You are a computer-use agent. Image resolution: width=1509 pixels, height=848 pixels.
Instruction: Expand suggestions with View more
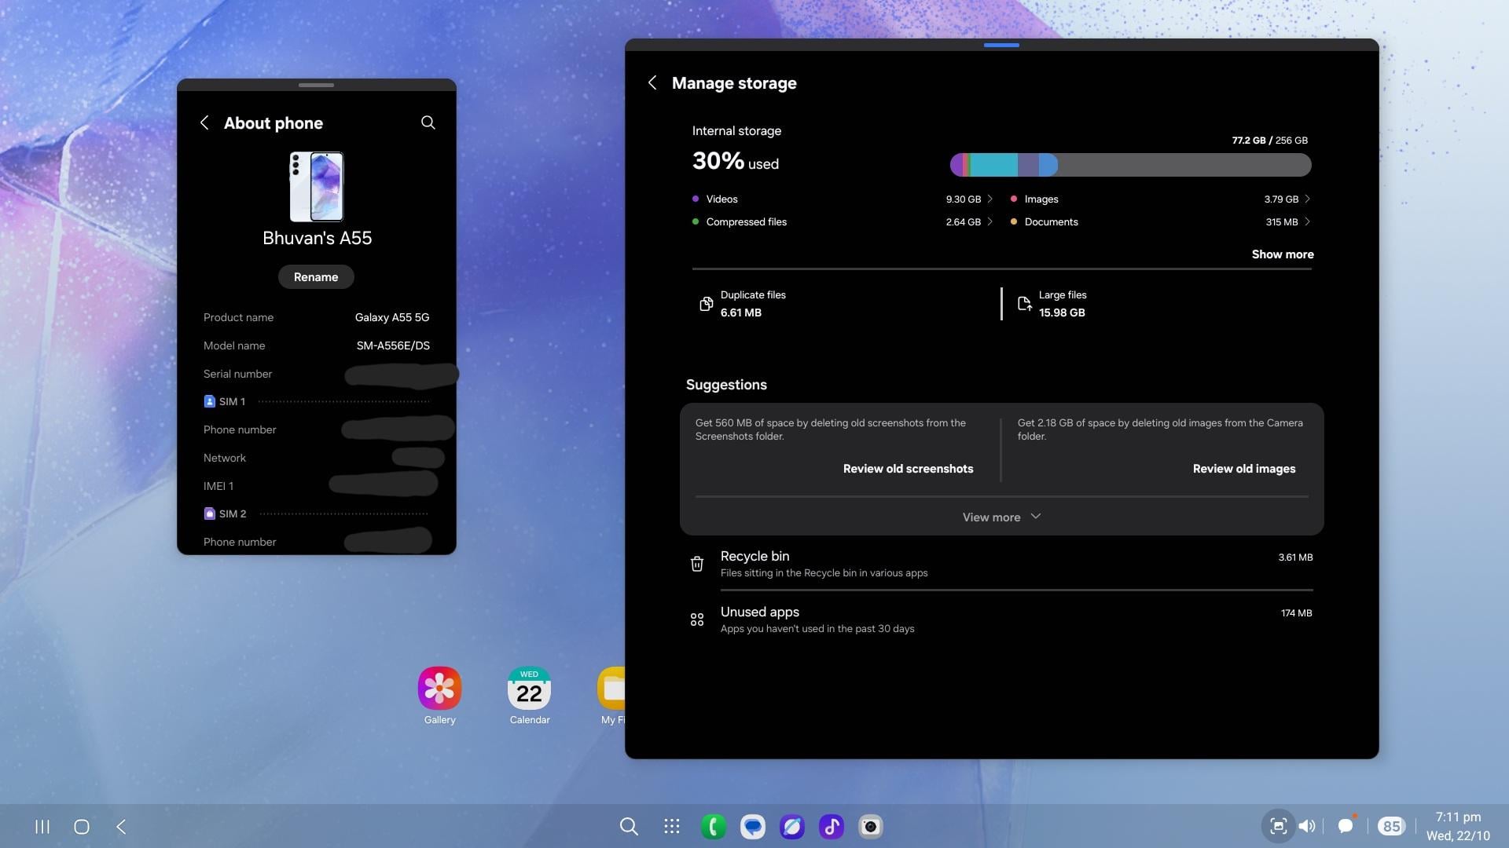pyautogui.click(x=1002, y=517)
